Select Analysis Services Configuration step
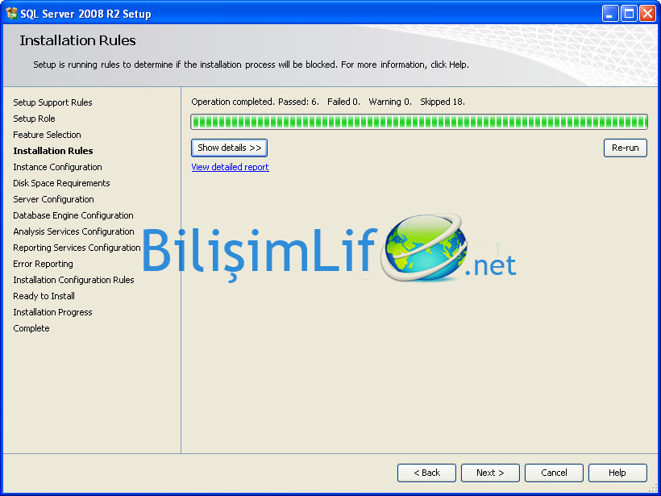The image size is (661, 496). click(74, 231)
